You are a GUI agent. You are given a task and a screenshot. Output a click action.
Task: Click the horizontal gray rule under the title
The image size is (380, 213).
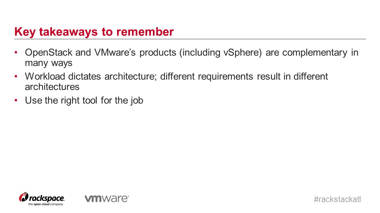coord(190,39)
